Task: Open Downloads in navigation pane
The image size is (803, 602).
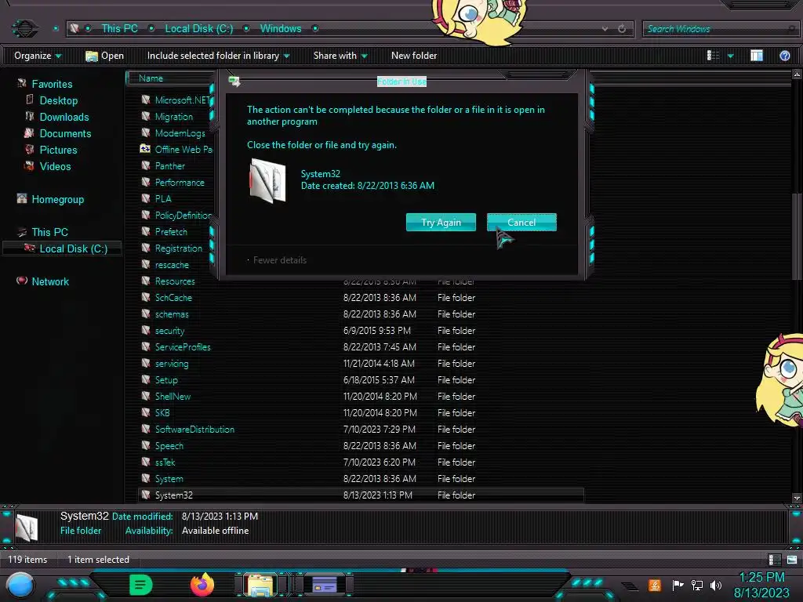Action: (64, 117)
